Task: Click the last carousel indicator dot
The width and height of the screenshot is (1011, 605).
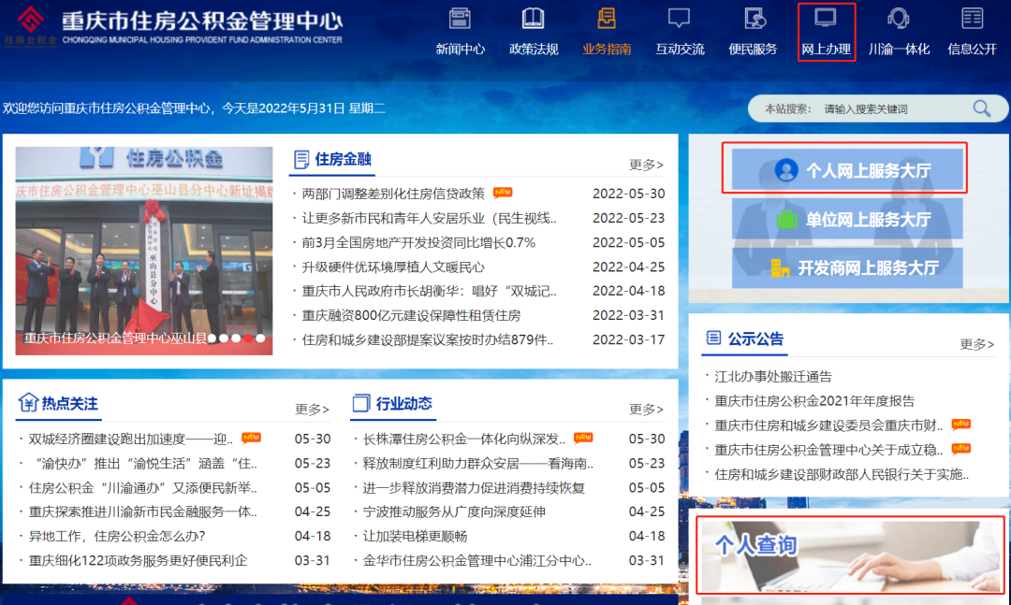Action: (x=260, y=339)
